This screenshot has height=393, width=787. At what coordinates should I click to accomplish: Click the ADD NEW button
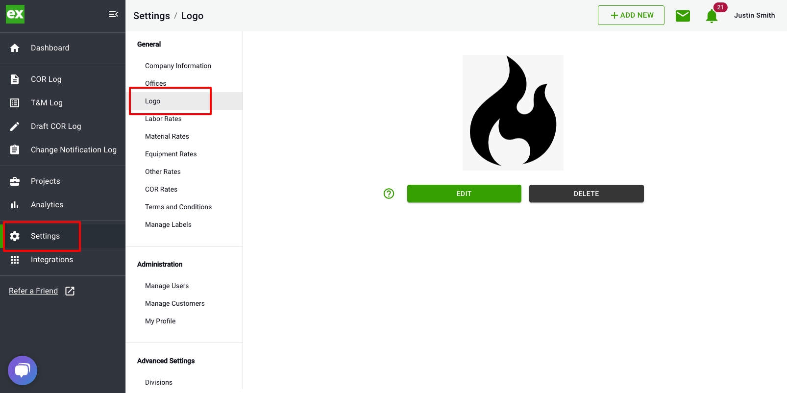pos(631,15)
